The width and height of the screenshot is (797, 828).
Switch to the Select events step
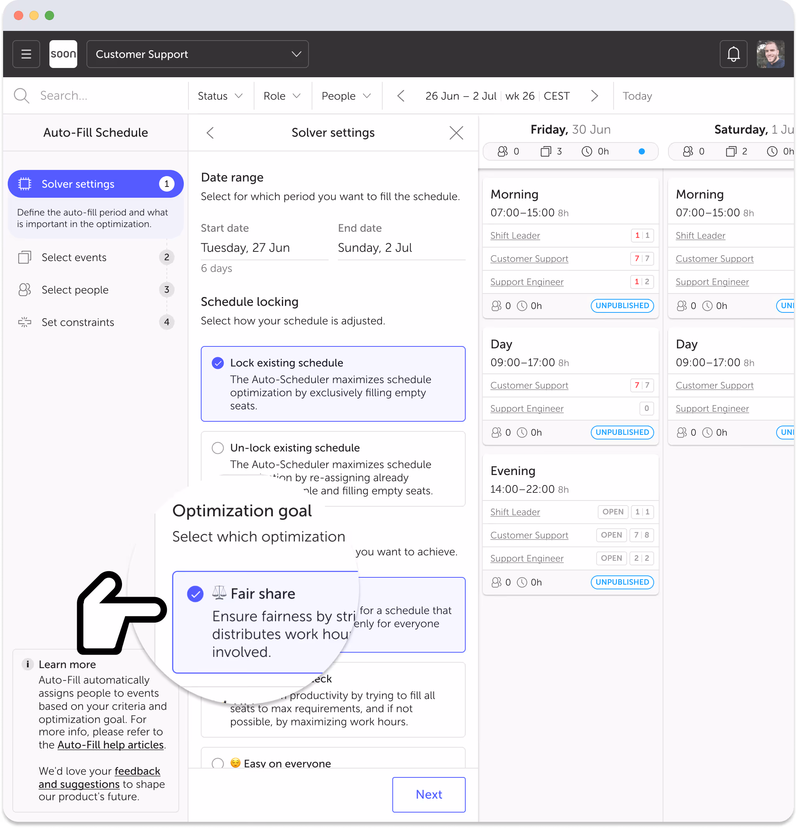(x=74, y=257)
